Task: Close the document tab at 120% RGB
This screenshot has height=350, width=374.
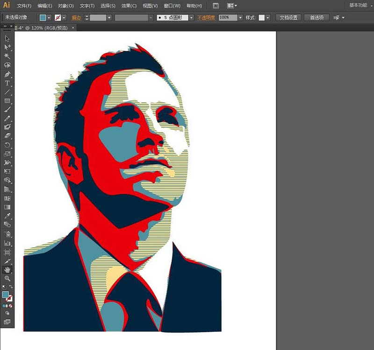Action: [x=73, y=28]
